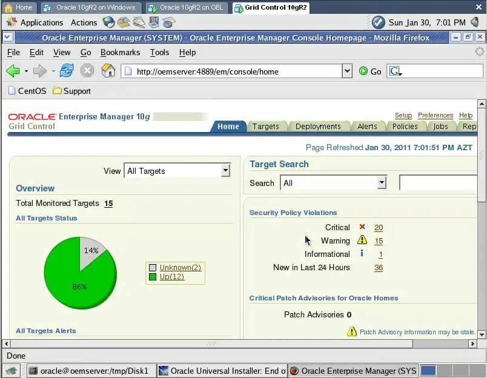Click the Firefox Back arrow button

pos(13,71)
